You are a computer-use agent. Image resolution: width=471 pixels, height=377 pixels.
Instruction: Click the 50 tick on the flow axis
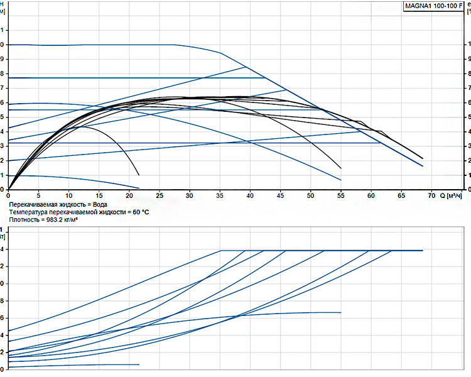(310, 195)
